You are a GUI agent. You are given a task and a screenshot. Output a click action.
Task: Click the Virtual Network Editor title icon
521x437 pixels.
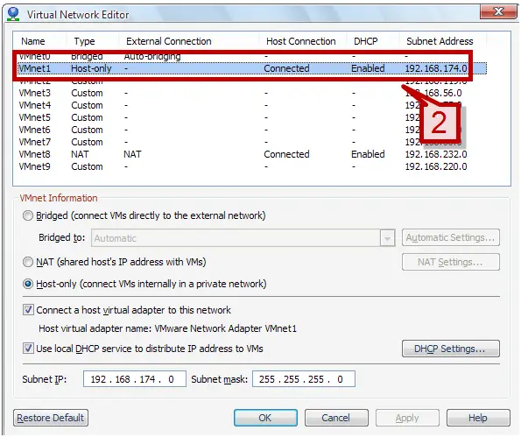coord(13,14)
